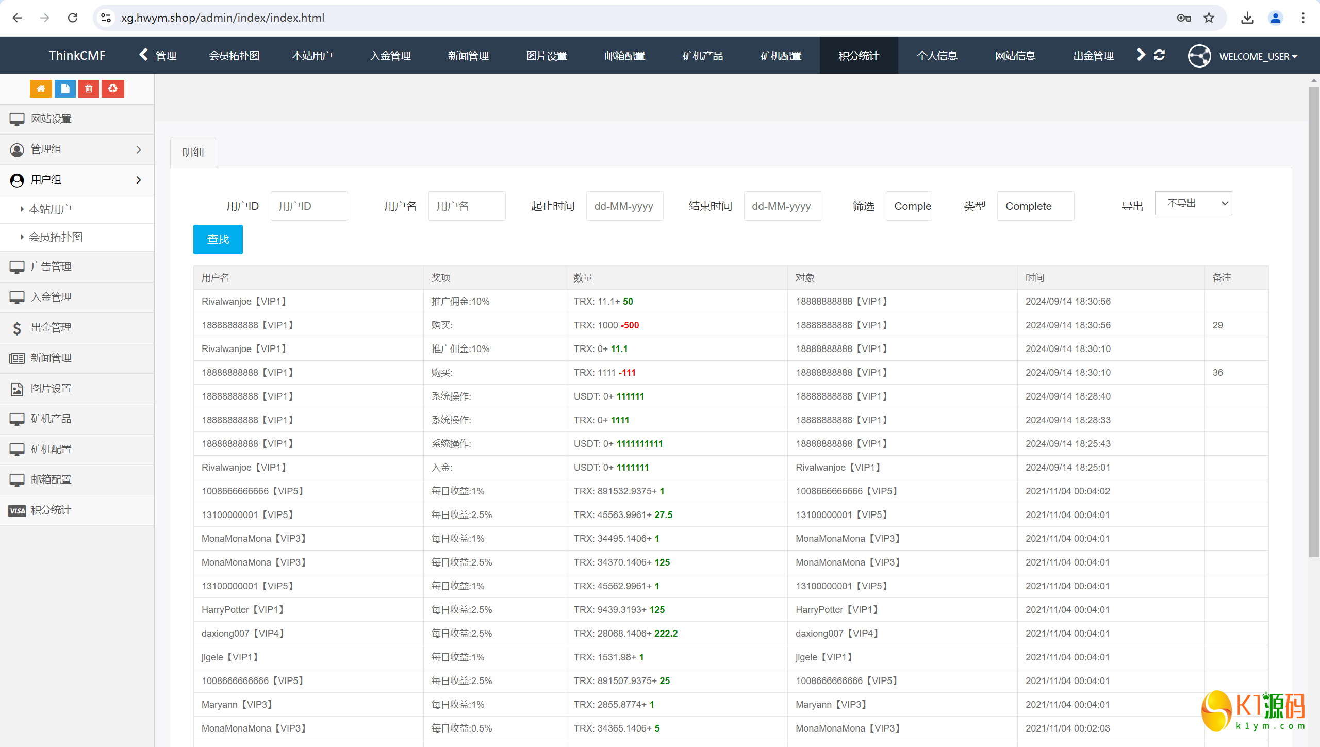Click the navigation right arrow expander
1320x747 pixels.
1141,55
